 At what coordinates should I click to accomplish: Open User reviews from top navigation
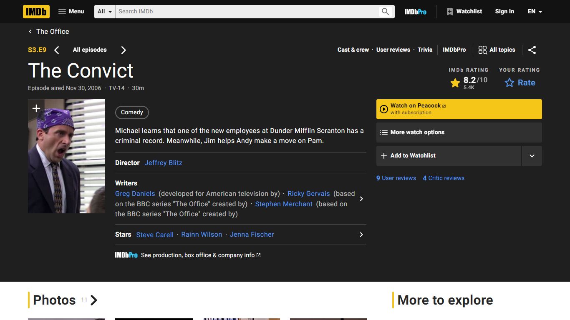(393, 50)
